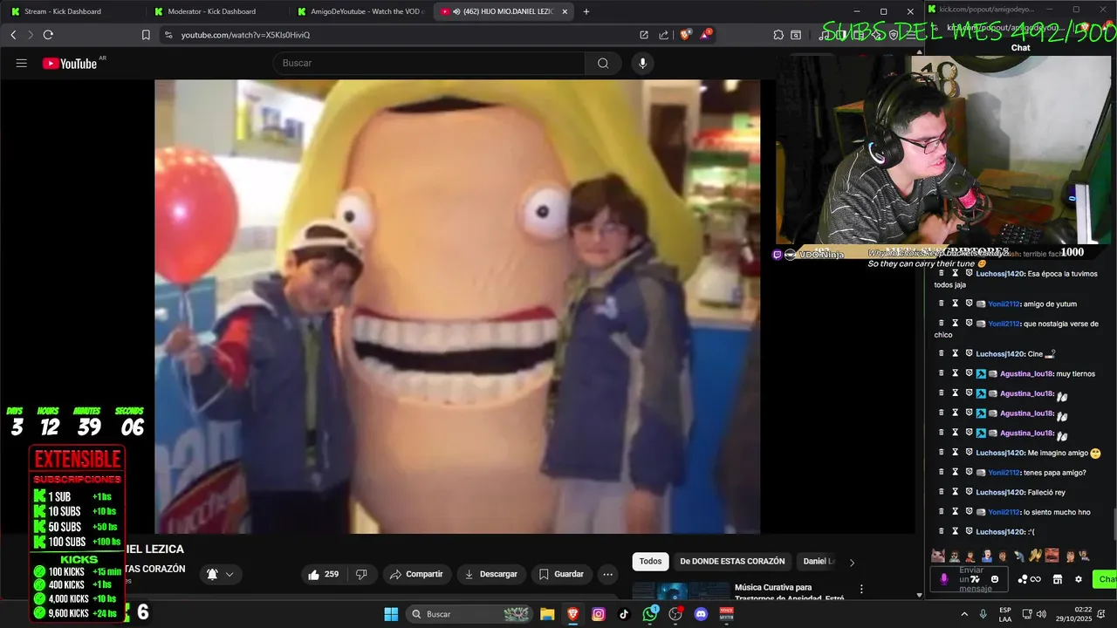Open the Música Curativa video thumbnail

(681, 592)
